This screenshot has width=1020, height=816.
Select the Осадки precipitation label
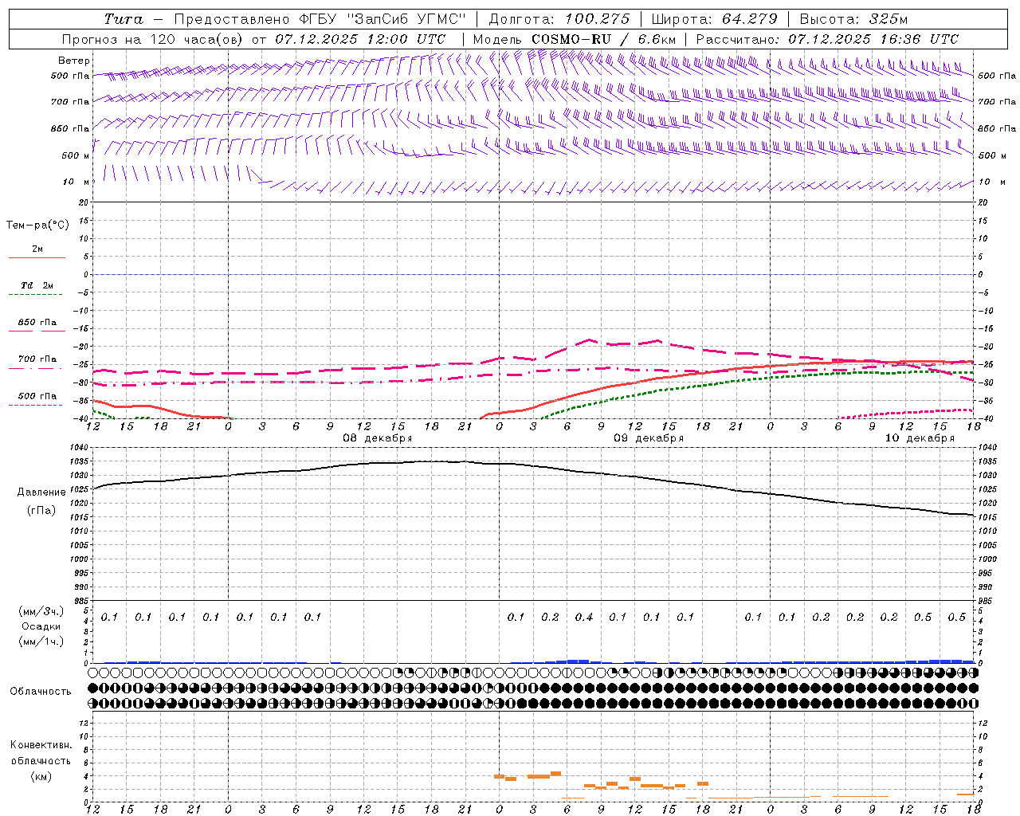pos(41,626)
